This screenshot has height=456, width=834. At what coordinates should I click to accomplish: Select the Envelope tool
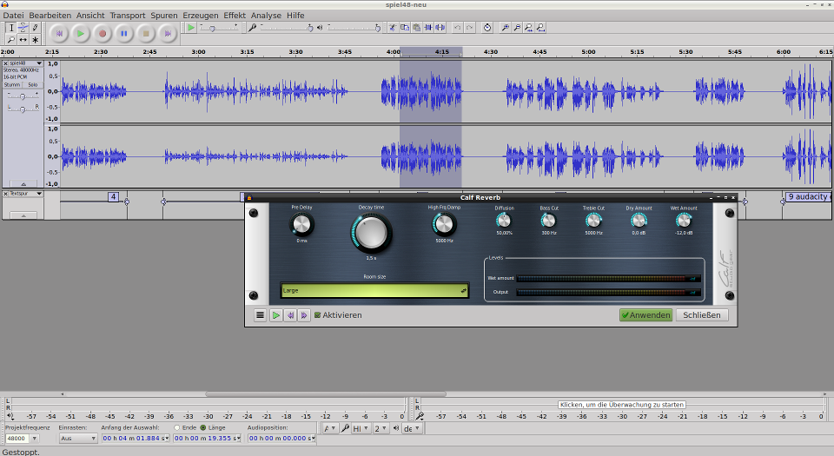(x=23, y=28)
